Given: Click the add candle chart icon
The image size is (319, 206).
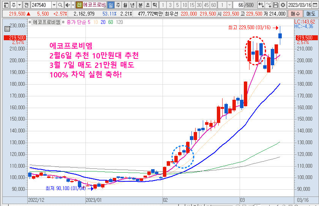Looking at the screenshot, I should pyautogui.click(x=261, y=5).
